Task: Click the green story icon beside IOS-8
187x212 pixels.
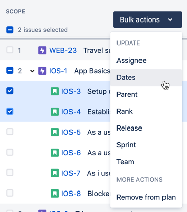Action: (x=55, y=194)
